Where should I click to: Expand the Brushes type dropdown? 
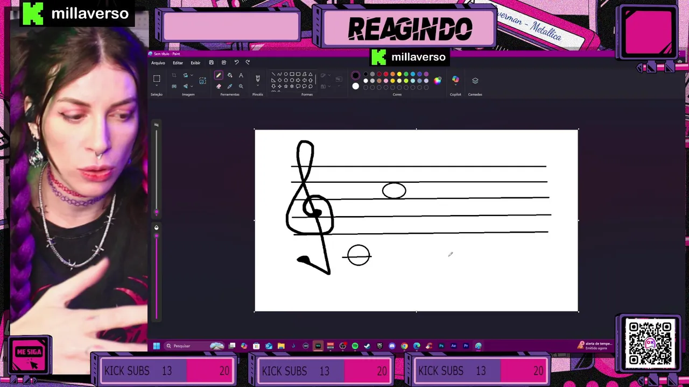click(257, 85)
